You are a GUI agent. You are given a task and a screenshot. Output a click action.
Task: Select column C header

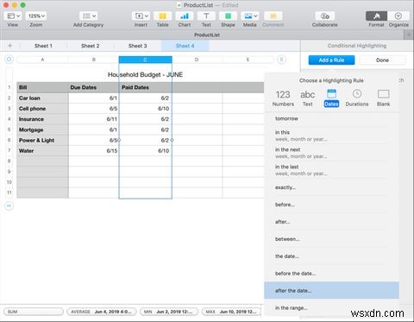pyautogui.click(x=145, y=60)
